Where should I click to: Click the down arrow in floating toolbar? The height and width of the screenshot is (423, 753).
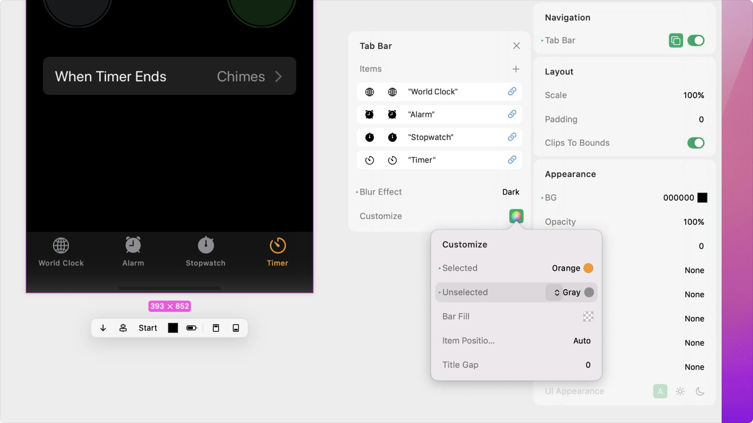click(103, 328)
